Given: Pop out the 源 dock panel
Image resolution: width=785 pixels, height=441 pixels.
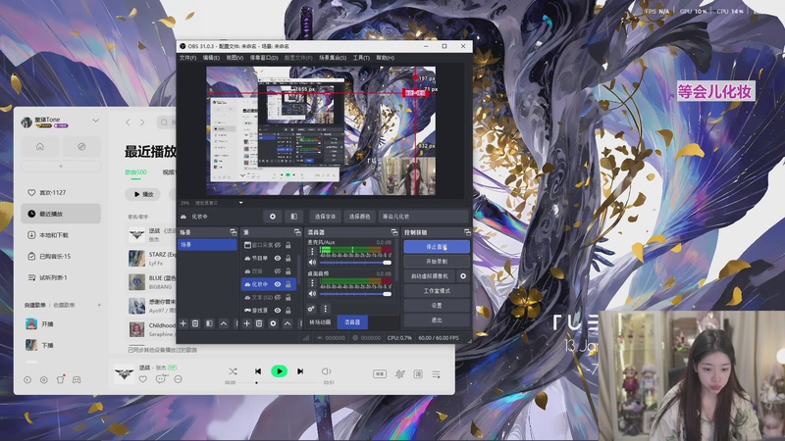Looking at the screenshot, I should 297,232.
